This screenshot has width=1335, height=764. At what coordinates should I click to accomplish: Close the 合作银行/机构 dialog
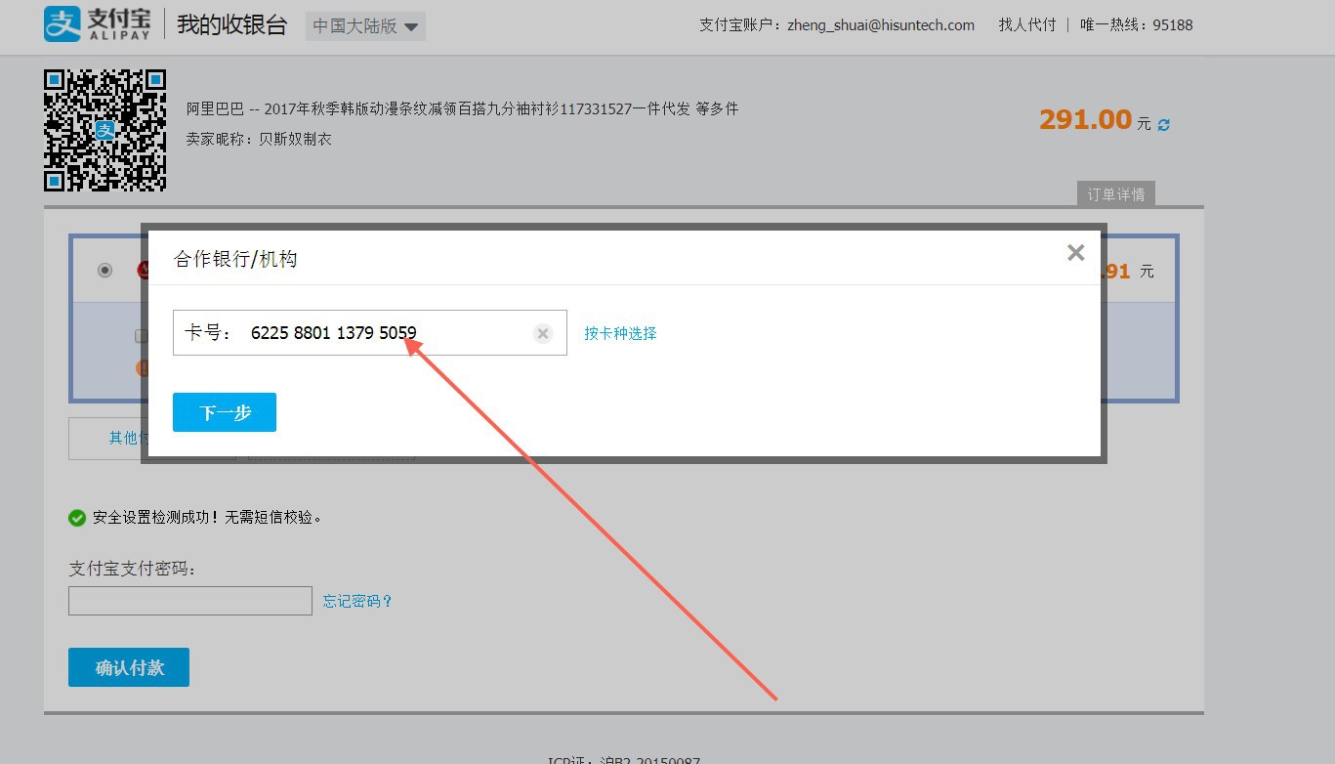click(x=1076, y=253)
